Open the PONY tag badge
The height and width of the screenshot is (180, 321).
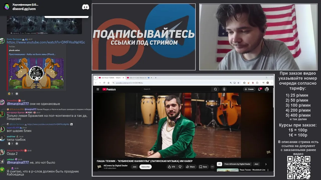29,112
